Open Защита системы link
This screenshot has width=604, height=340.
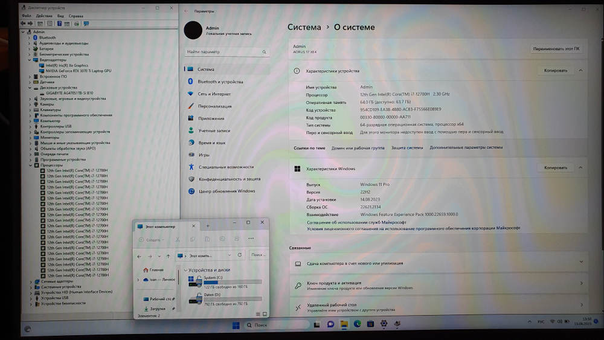pos(407,147)
